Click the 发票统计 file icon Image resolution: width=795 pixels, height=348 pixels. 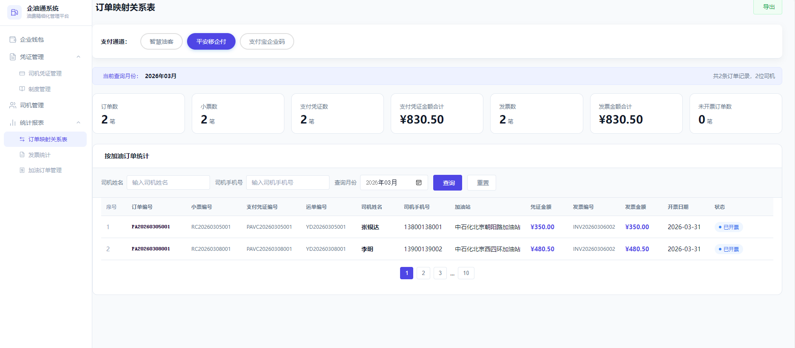pos(22,155)
